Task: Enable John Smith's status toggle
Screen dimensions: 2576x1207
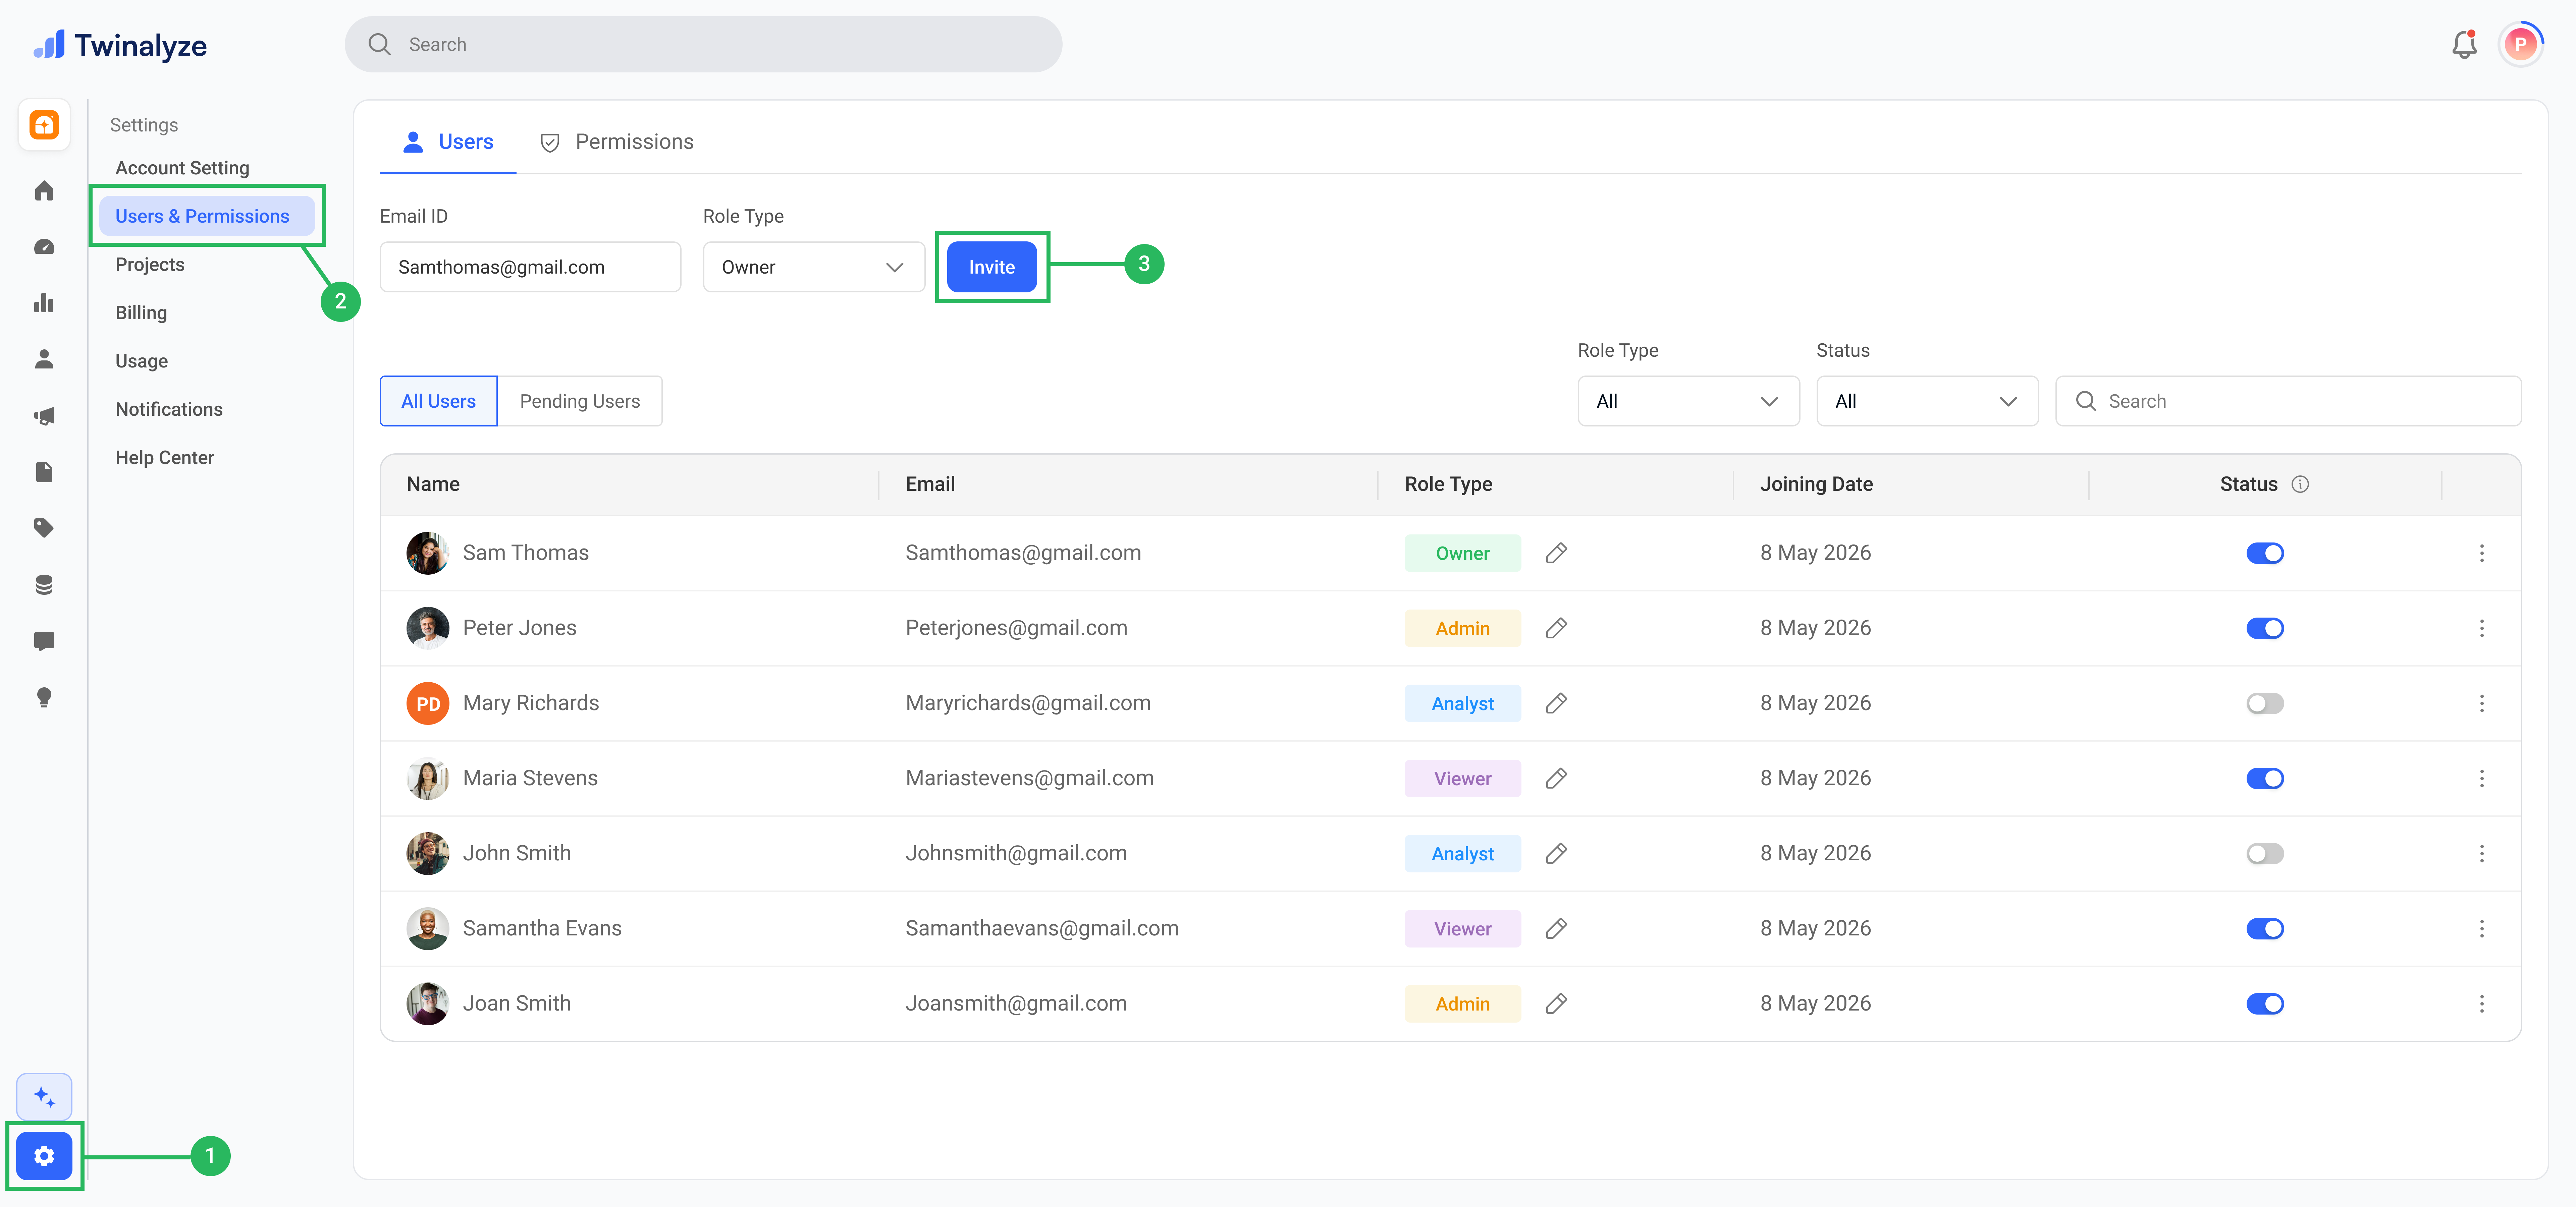Action: [x=2265, y=853]
